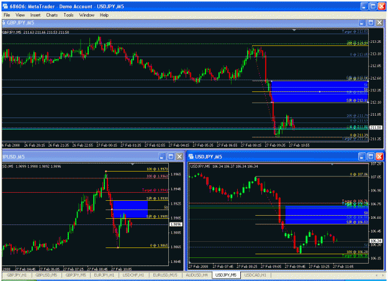This screenshot has height=281, width=388.
Task: Click the '0 @ 1.9865' level label
Action: [x=159, y=246]
